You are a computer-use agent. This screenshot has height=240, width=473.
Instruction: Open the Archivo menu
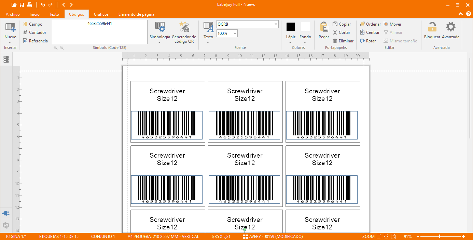[13, 14]
